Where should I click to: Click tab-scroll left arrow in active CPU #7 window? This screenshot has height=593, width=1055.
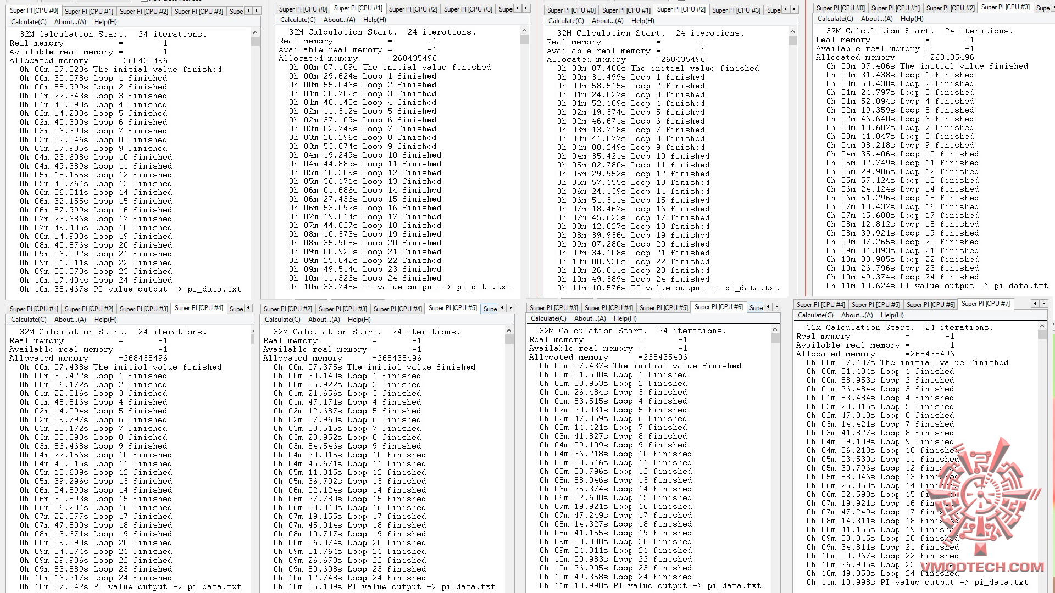tap(1035, 304)
